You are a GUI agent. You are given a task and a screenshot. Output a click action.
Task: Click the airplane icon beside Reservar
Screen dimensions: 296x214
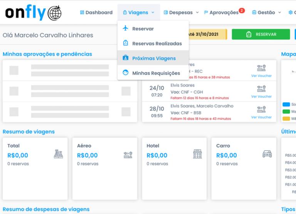[125, 28]
